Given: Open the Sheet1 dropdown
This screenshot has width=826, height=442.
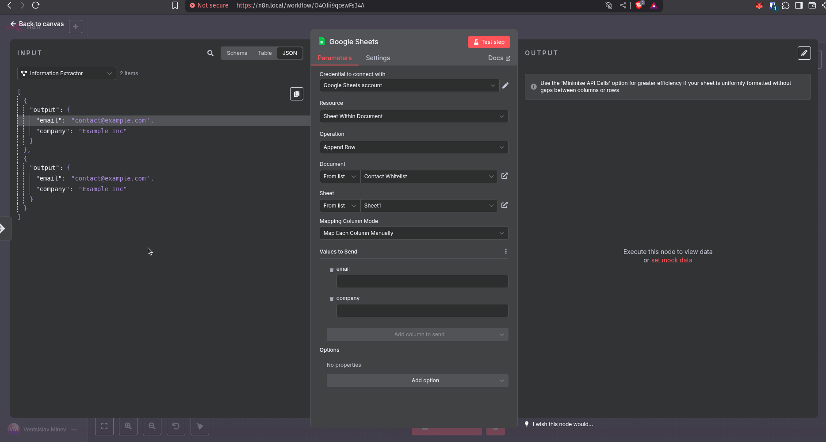Looking at the screenshot, I should pyautogui.click(x=429, y=206).
